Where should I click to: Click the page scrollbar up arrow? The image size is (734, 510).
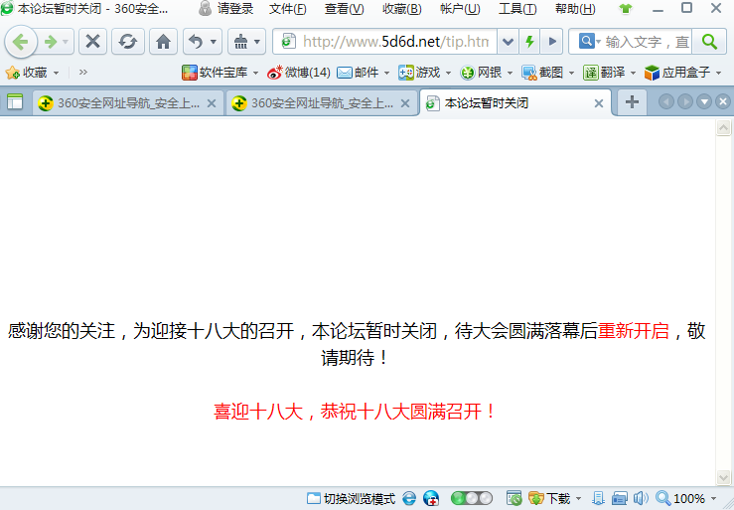coord(724,127)
